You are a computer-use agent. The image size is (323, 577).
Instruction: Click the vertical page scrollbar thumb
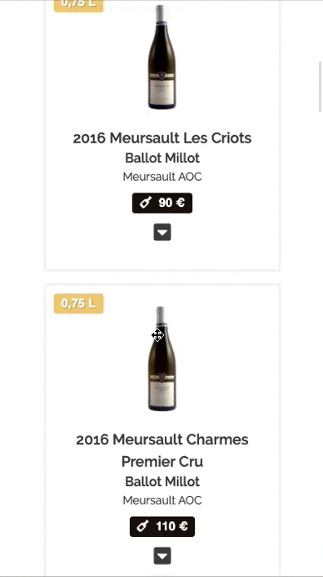click(320, 87)
